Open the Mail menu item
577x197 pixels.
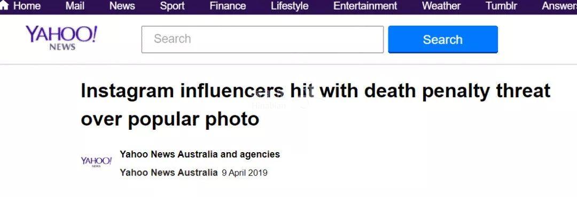pos(75,6)
